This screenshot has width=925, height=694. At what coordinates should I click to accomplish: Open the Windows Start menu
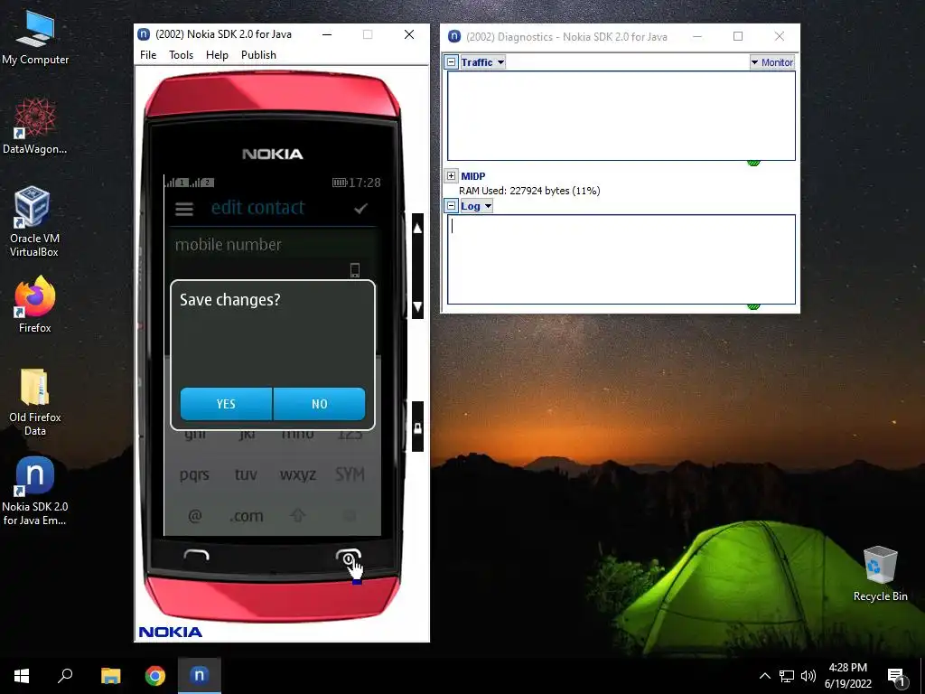click(x=22, y=676)
